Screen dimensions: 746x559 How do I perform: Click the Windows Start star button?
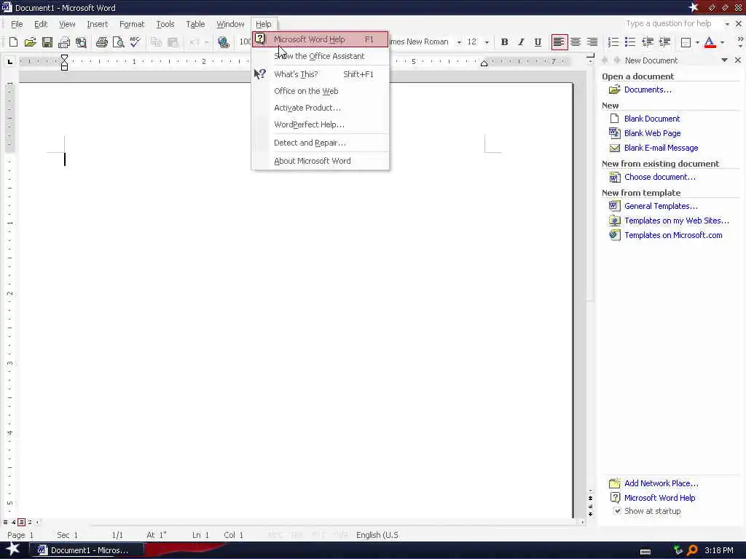pyautogui.click(x=13, y=550)
